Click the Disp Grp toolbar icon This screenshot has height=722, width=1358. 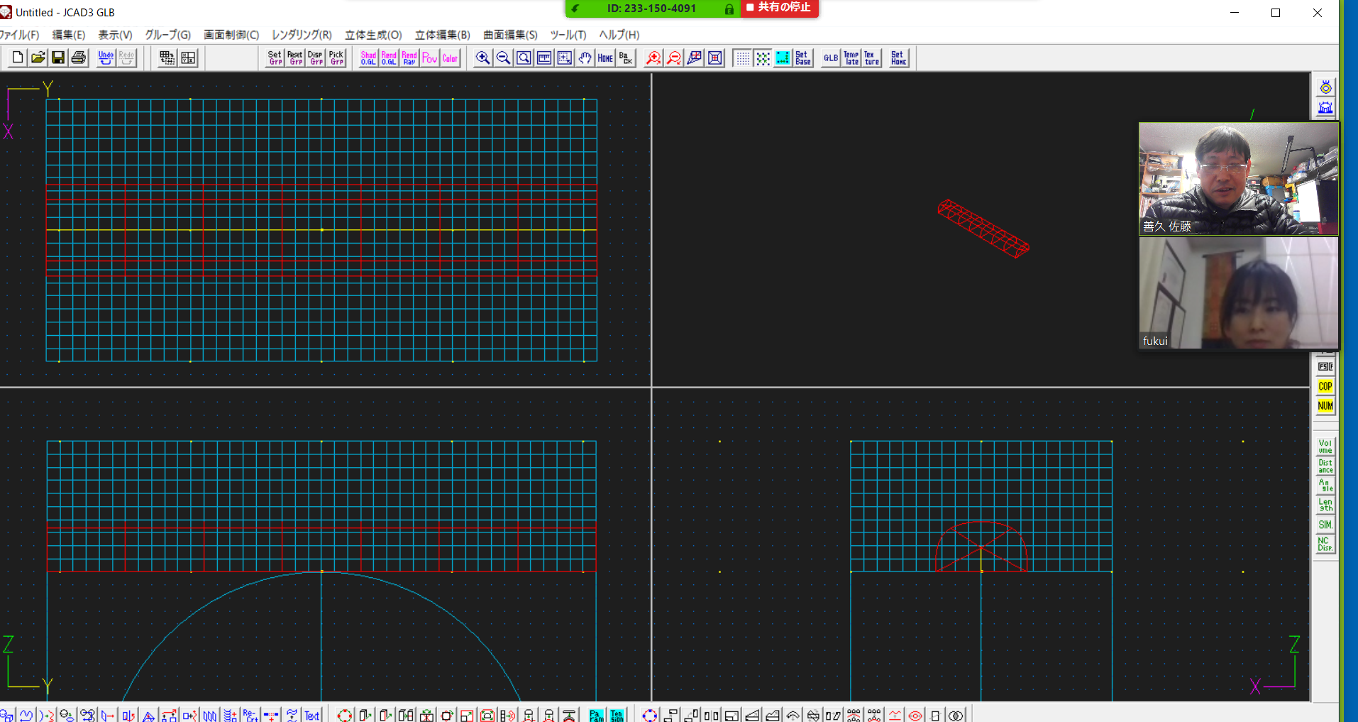tap(316, 58)
